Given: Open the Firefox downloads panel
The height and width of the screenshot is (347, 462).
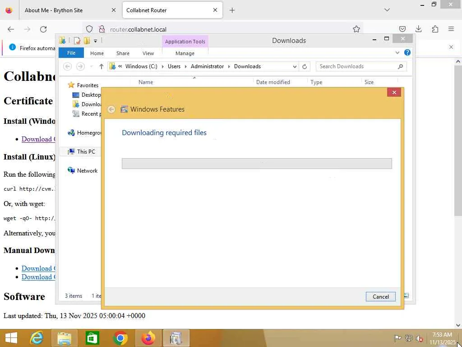Looking at the screenshot, I should click(x=418, y=29).
